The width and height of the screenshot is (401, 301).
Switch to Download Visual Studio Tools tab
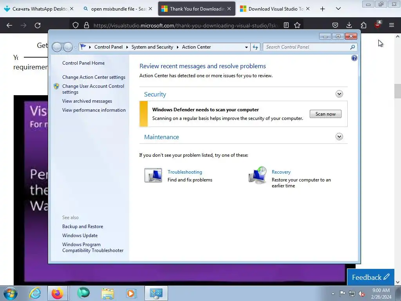pos(275,9)
